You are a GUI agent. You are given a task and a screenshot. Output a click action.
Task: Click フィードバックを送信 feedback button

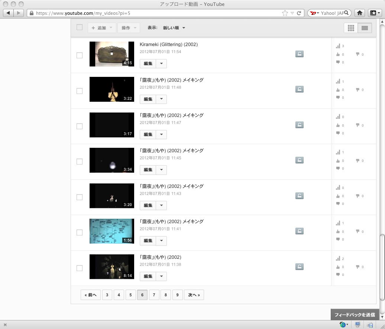(355, 315)
